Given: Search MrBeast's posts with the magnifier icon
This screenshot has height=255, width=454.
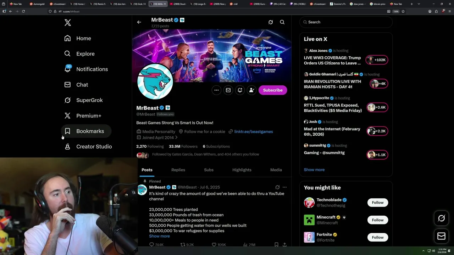Looking at the screenshot, I should pos(282,22).
